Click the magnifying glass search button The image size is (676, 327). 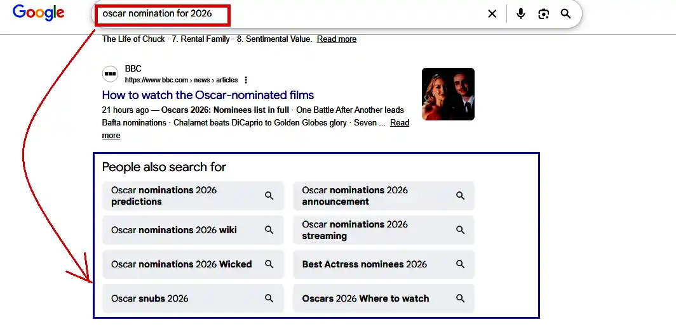point(565,14)
